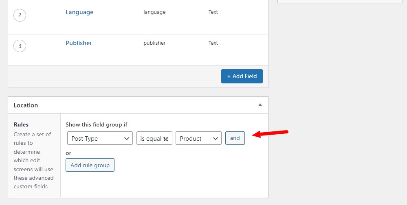Click the Text type in Publisher row
This screenshot has height=205, width=407.
pos(213,43)
